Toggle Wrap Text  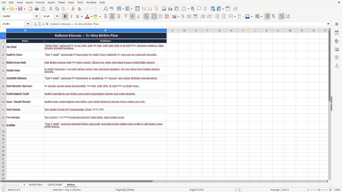[x=146, y=16]
